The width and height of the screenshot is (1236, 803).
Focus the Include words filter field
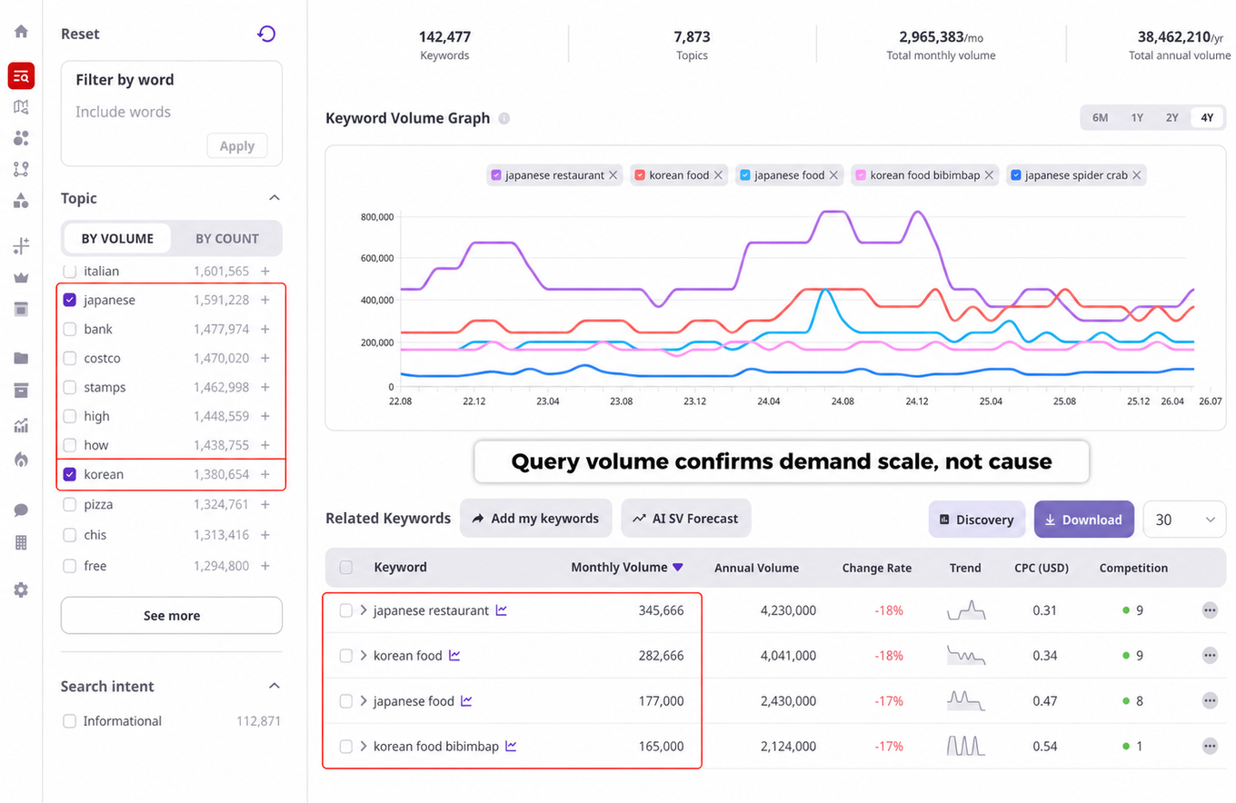pyautogui.click(x=171, y=112)
